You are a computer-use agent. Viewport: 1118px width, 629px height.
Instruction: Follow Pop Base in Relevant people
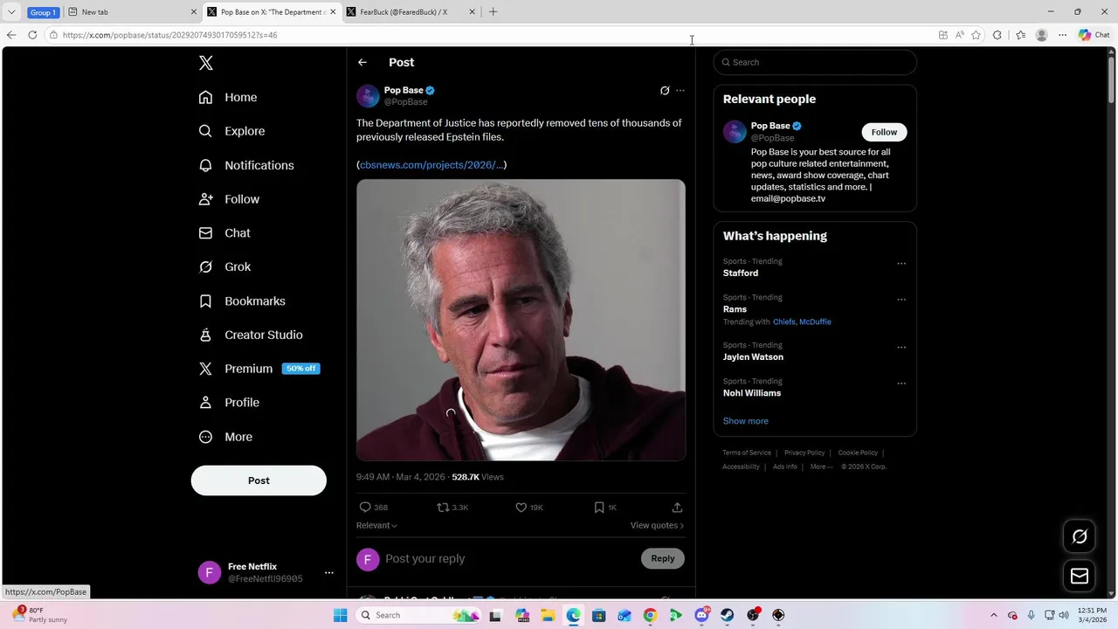(x=884, y=132)
